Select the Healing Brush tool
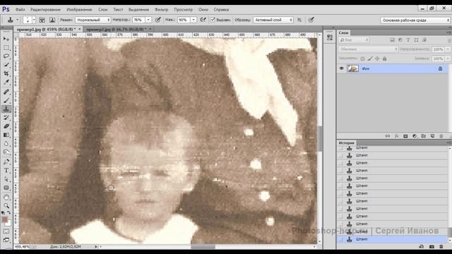 (x=6, y=92)
